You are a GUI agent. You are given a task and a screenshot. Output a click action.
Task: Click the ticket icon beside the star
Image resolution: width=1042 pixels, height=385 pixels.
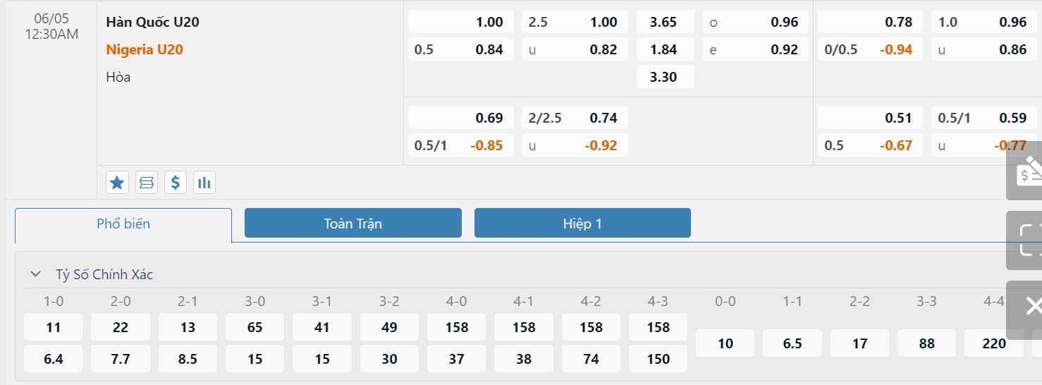(146, 183)
